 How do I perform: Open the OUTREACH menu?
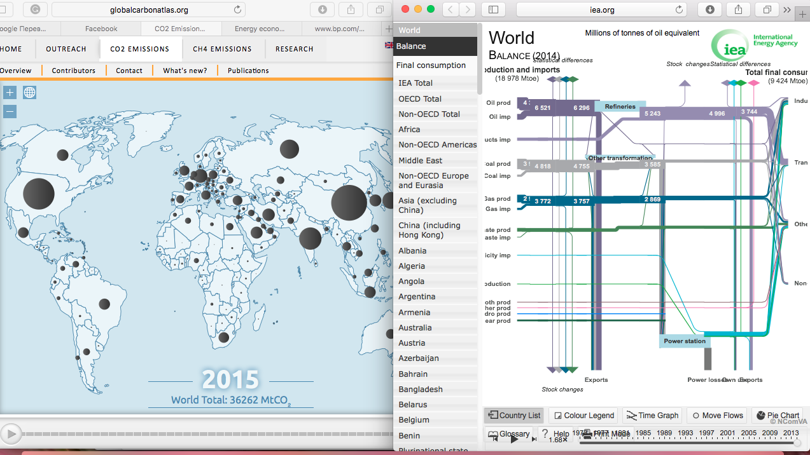pyautogui.click(x=66, y=49)
